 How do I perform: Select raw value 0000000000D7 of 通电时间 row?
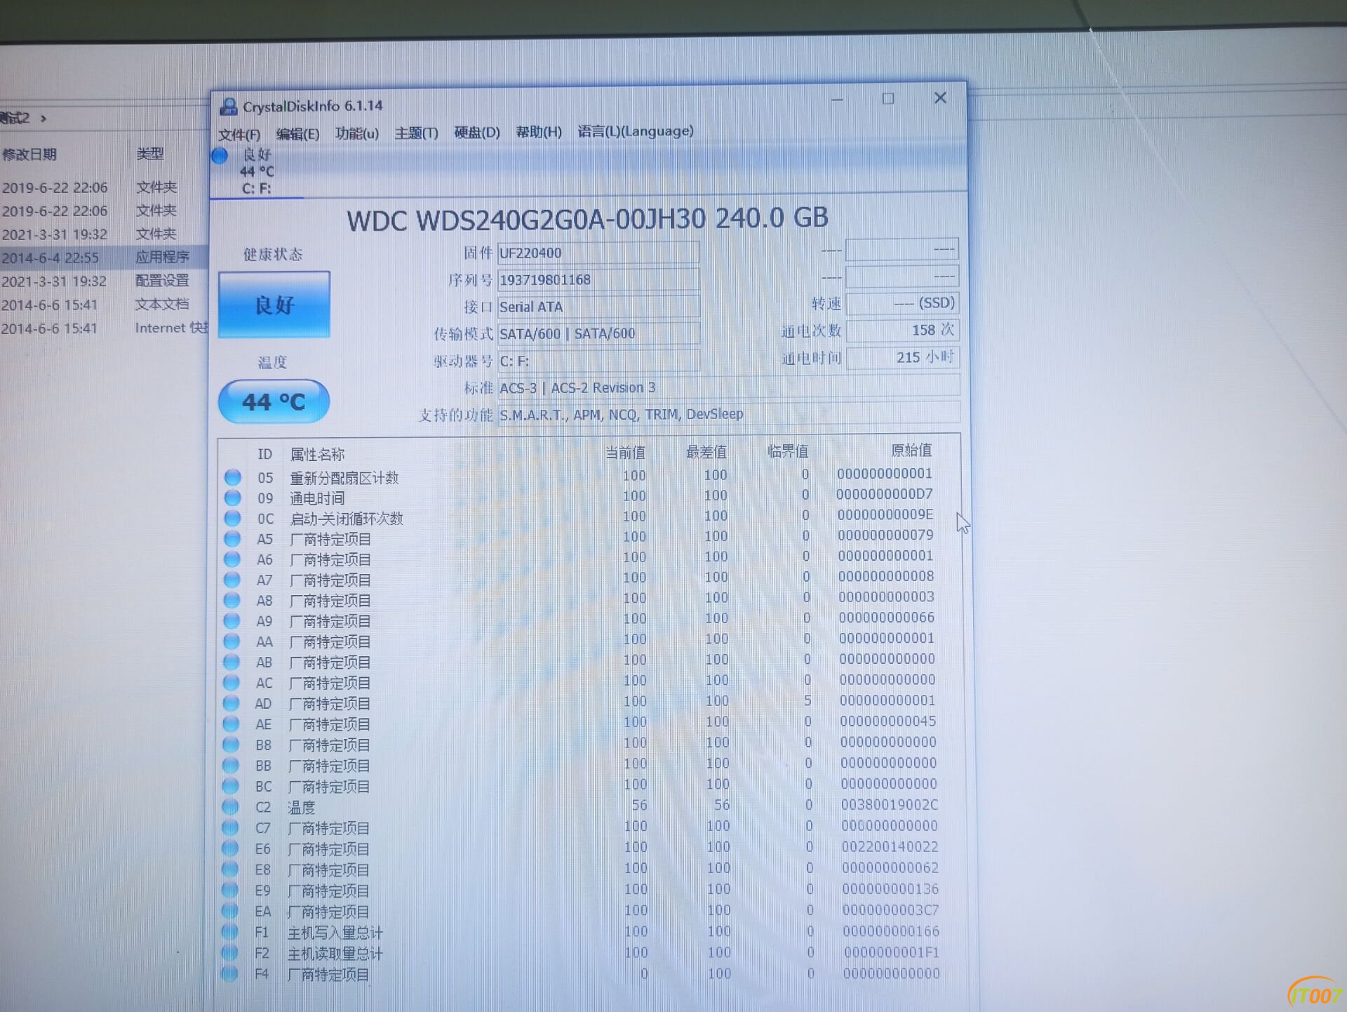(x=885, y=494)
